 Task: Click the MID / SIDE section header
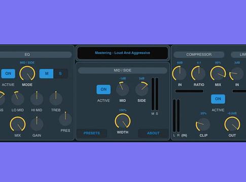(x=122, y=70)
